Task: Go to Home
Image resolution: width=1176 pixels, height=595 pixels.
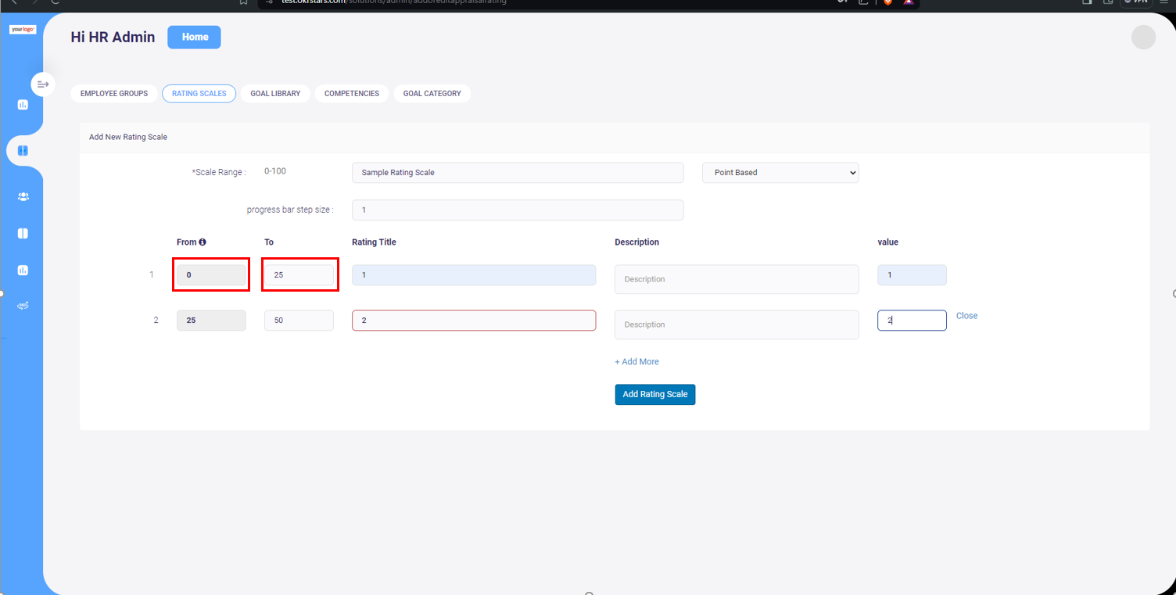Action: pyautogui.click(x=194, y=37)
